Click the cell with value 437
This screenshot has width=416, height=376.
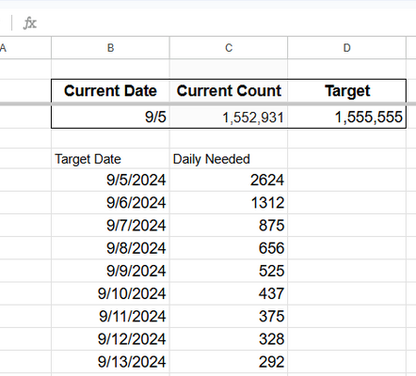[x=229, y=293]
